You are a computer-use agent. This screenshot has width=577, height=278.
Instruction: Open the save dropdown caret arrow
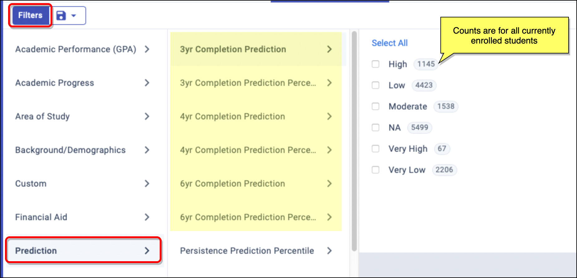tap(74, 15)
